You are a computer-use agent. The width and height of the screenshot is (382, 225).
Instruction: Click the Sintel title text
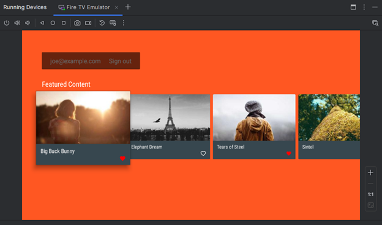pos(308,147)
